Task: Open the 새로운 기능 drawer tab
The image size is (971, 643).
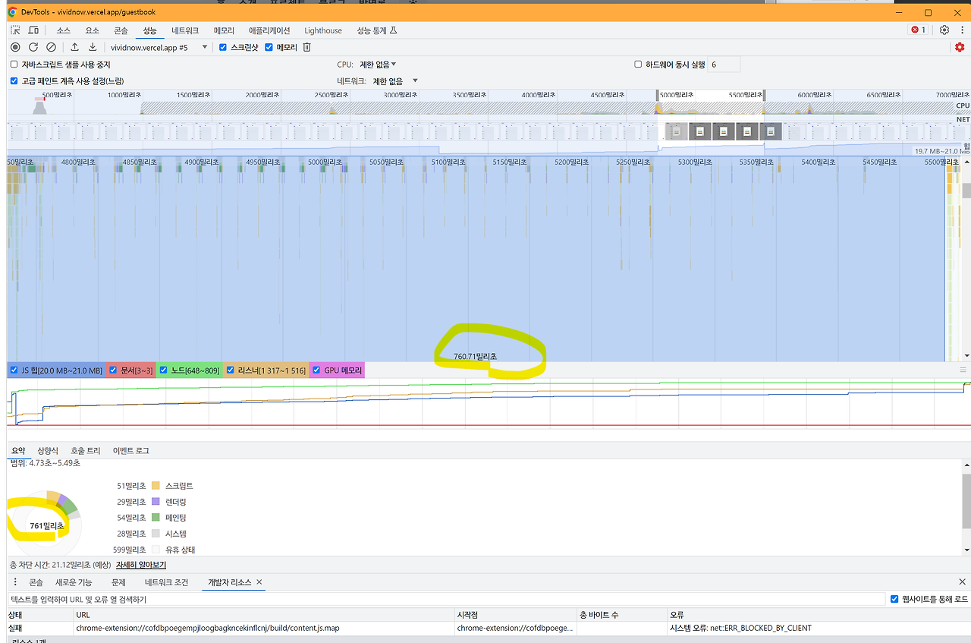Action: click(x=74, y=582)
